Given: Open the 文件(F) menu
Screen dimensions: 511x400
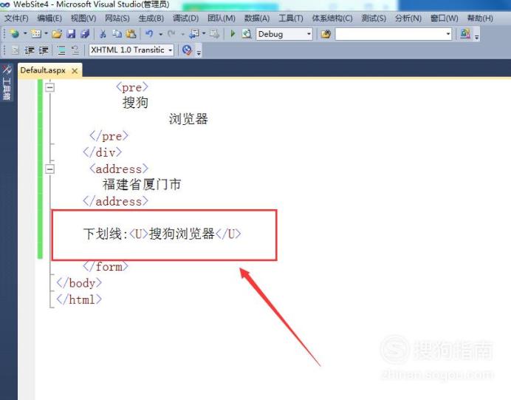Looking at the screenshot, I should pyautogui.click(x=16, y=18).
